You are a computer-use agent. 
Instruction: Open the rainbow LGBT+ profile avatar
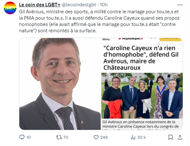point(10,8)
